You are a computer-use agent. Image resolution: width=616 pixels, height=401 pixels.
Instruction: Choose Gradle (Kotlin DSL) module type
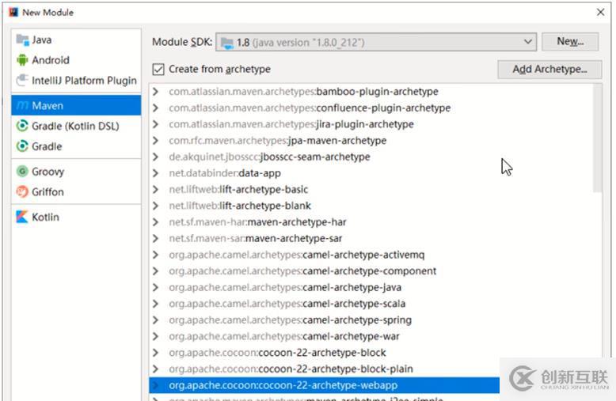[76, 126]
